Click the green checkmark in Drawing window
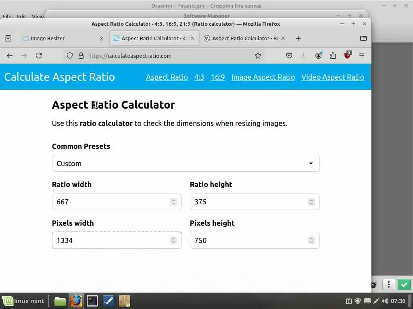 404,284
